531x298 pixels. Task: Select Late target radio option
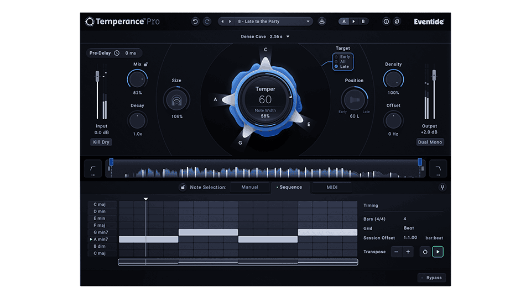point(342,67)
